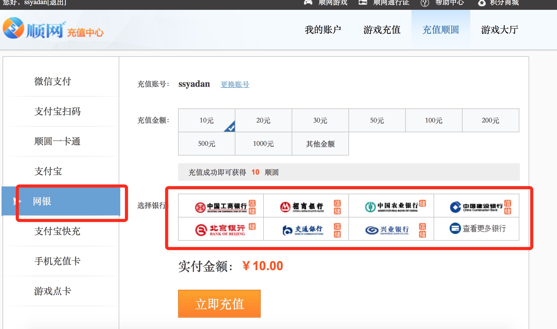The height and width of the screenshot is (329, 557).
Task: Click the 更换账号 link
Action: tap(235, 84)
